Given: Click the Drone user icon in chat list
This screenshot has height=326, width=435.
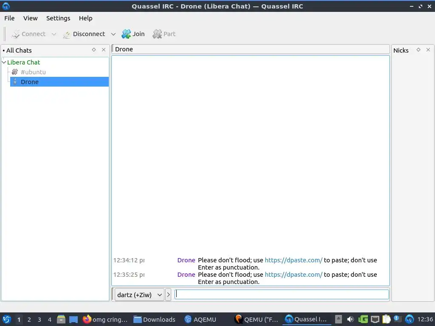Looking at the screenshot, I should pos(15,82).
